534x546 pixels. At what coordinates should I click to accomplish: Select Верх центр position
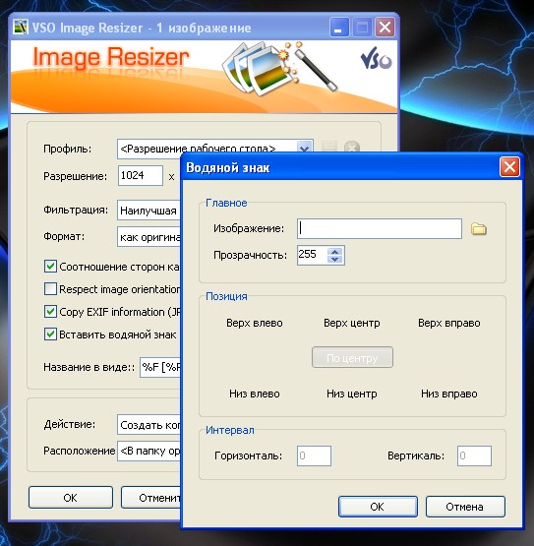[x=352, y=323]
